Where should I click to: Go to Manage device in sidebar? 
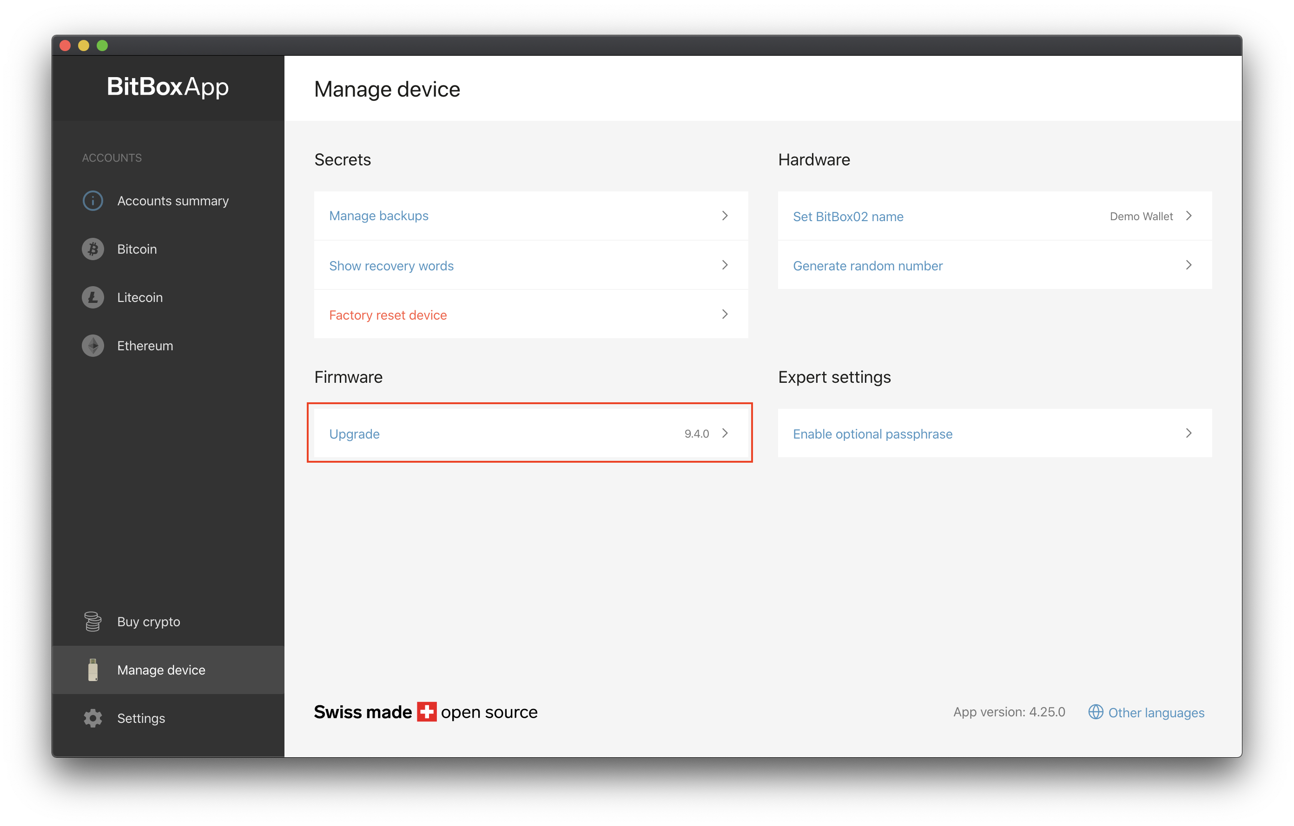tap(168, 670)
